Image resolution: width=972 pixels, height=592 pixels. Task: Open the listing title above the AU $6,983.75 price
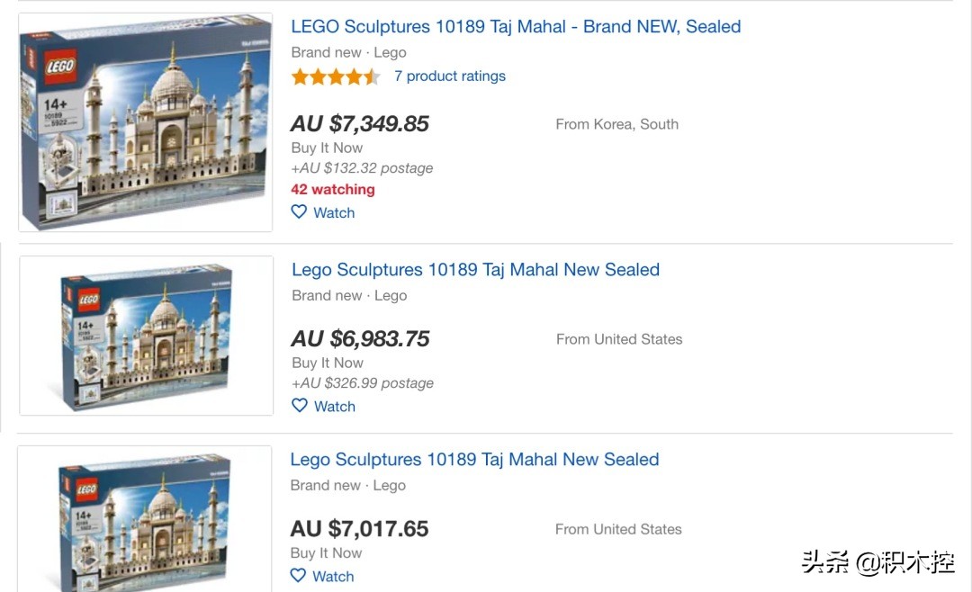475,270
